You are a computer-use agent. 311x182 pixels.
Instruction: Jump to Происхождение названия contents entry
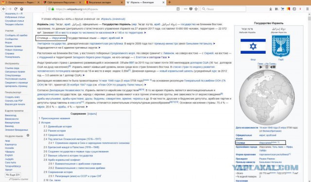click(x=55, y=118)
